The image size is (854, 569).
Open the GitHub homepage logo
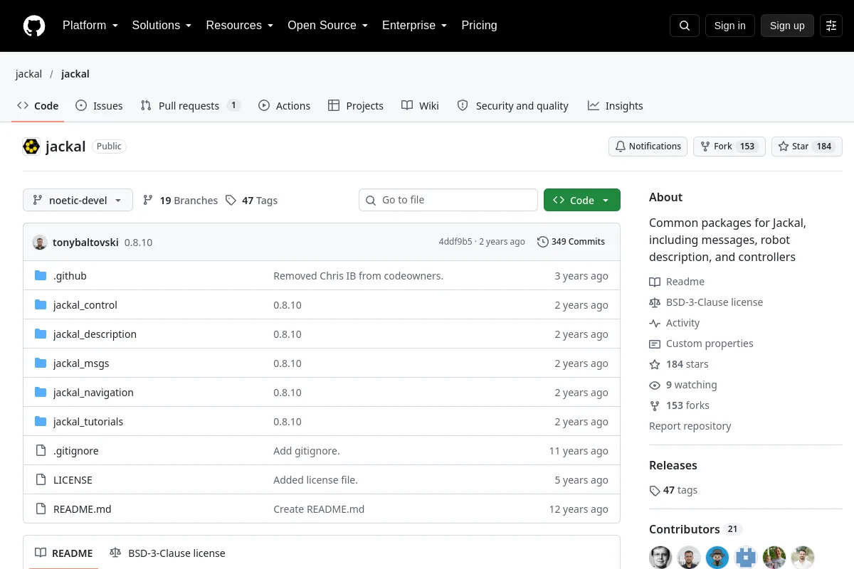34,26
